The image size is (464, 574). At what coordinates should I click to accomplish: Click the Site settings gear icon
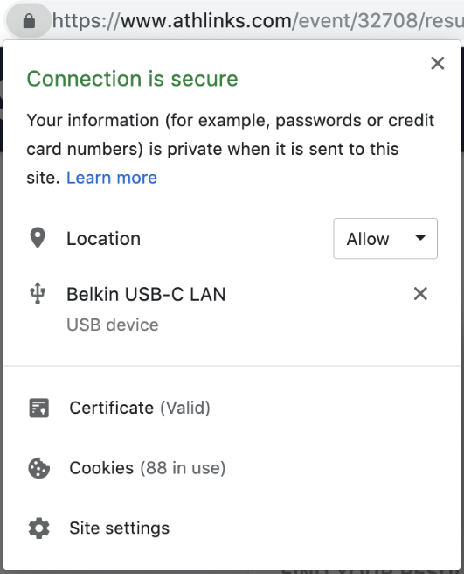(38, 528)
